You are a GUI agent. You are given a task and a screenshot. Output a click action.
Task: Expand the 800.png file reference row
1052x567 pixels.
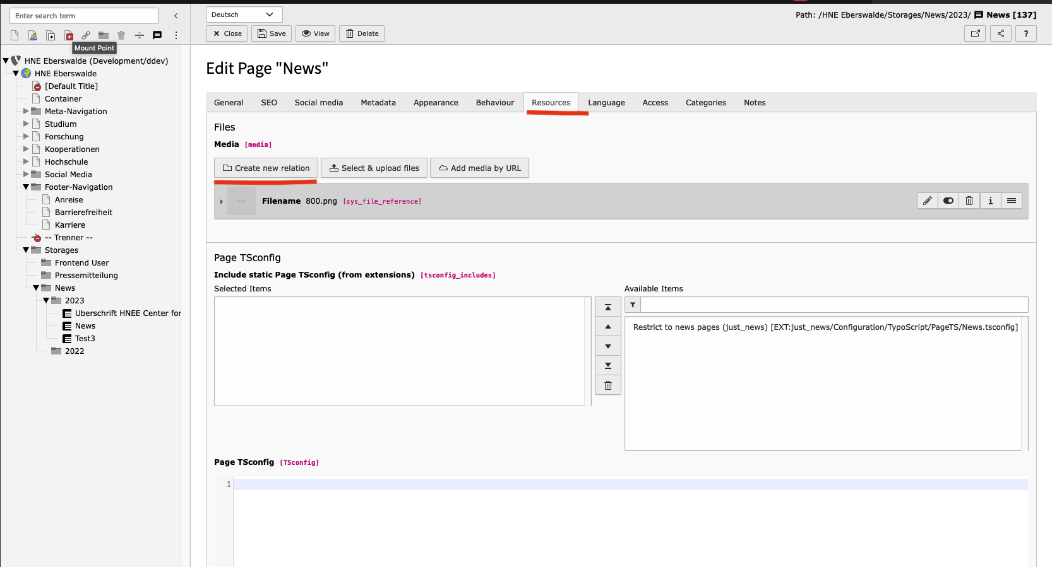222,202
